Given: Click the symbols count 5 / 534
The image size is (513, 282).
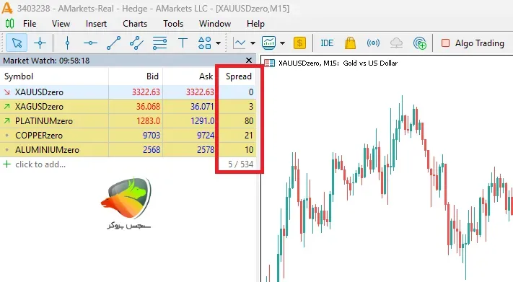Looking at the screenshot, I should [240, 164].
